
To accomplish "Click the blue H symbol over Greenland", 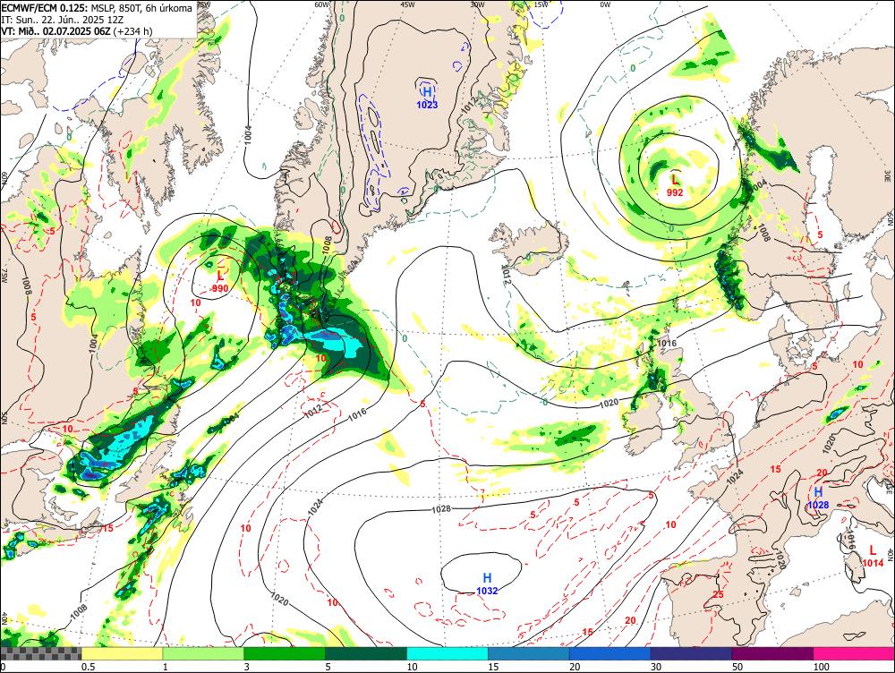I will pos(427,92).
